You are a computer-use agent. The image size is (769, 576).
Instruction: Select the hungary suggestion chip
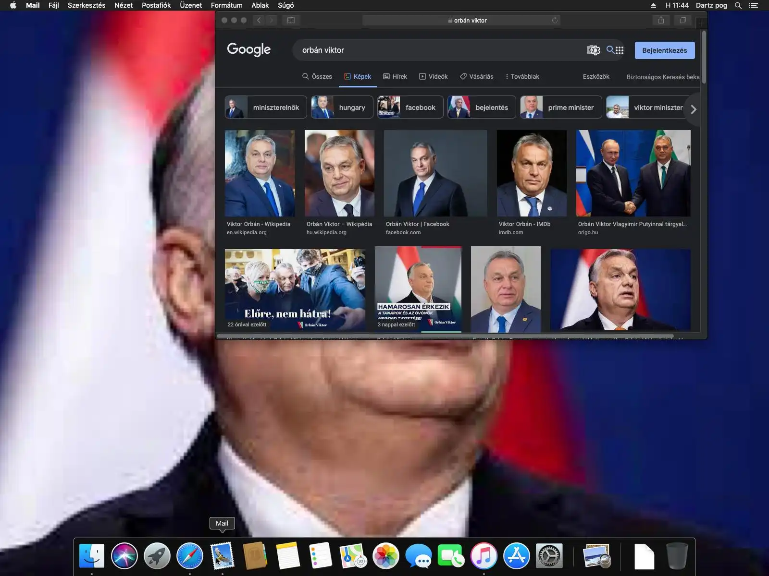click(342, 107)
